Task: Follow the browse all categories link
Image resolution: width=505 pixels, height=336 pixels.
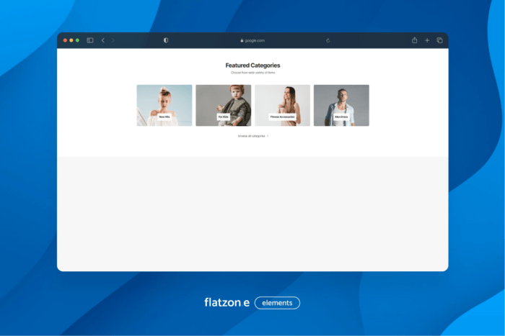Action: 252,135
